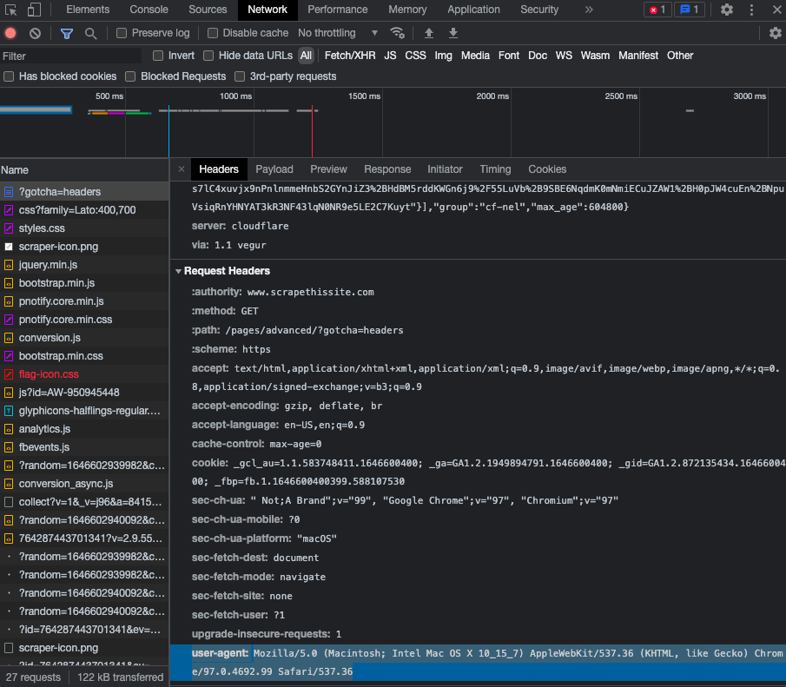This screenshot has height=687, width=786.
Task: Tick the Hide data URLs checkbox
Action: pos(208,56)
